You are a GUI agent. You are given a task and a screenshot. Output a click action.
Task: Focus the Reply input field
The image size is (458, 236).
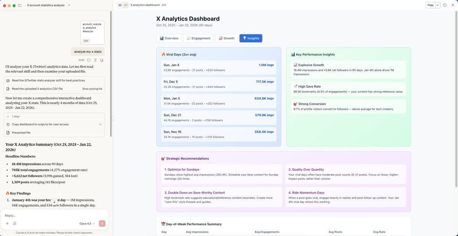[54, 215]
